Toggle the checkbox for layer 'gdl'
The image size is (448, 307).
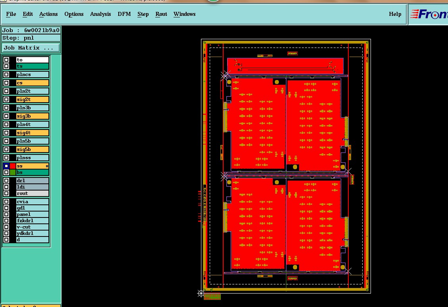click(x=6, y=208)
